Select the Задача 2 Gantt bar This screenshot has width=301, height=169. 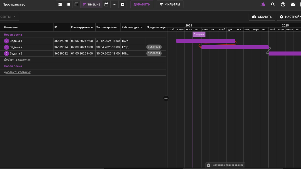235,47
